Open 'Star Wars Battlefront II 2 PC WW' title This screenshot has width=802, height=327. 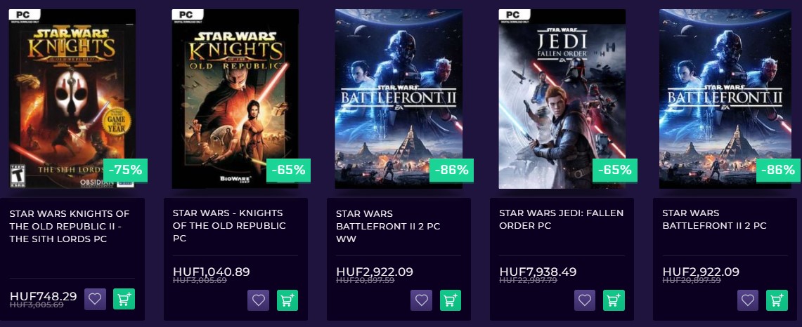pyautogui.click(x=388, y=226)
